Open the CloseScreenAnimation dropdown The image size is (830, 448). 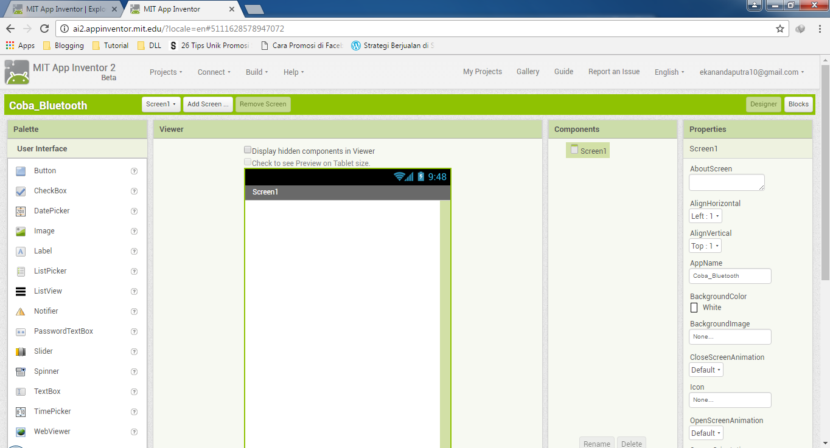coord(705,369)
